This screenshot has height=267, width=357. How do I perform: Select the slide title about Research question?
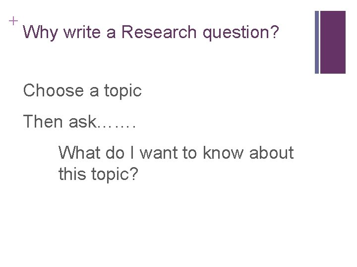[151, 33]
